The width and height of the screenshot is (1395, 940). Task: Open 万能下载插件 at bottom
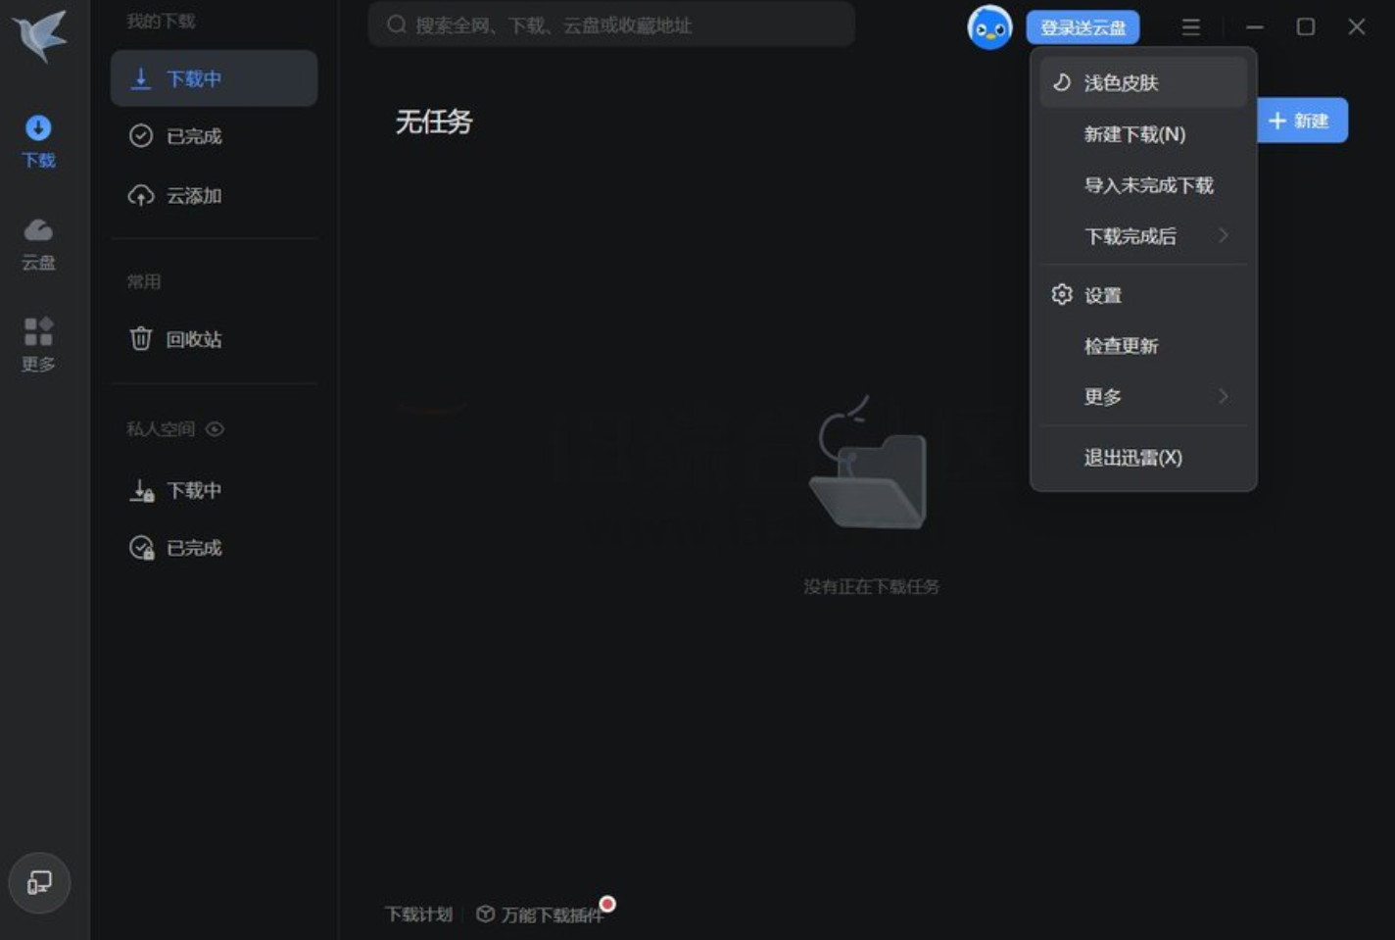pos(542,915)
